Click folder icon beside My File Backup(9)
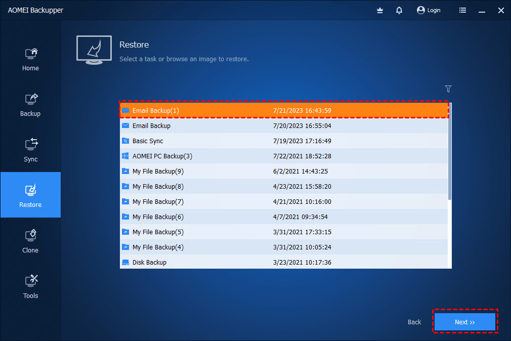This screenshot has height=341, width=511. 125,171
